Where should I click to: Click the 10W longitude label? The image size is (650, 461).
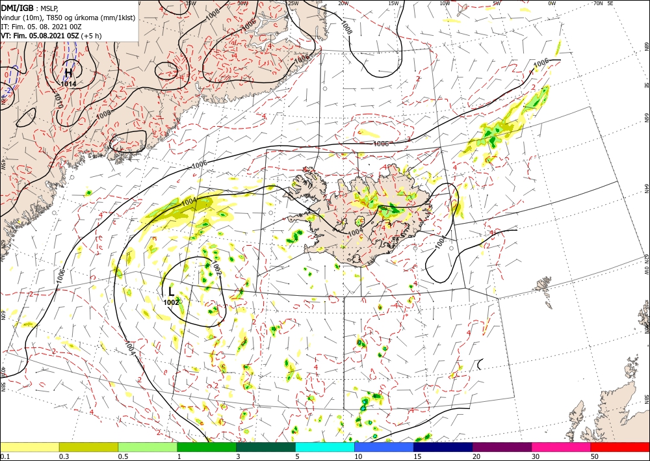445,3
